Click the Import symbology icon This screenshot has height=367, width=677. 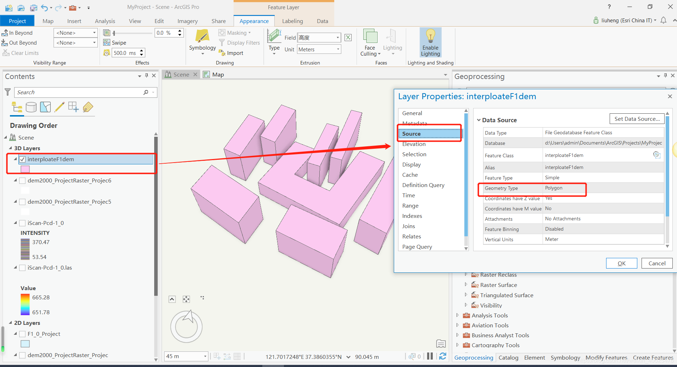pyautogui.click(x=222, y=53)
